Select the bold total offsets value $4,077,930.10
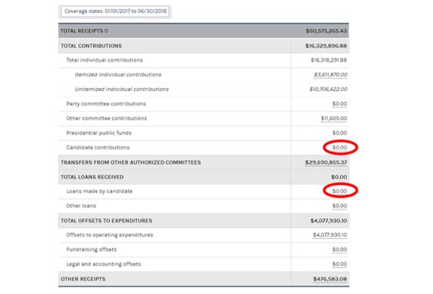Screen dimensions: 433x294 [x=329, y=220]
